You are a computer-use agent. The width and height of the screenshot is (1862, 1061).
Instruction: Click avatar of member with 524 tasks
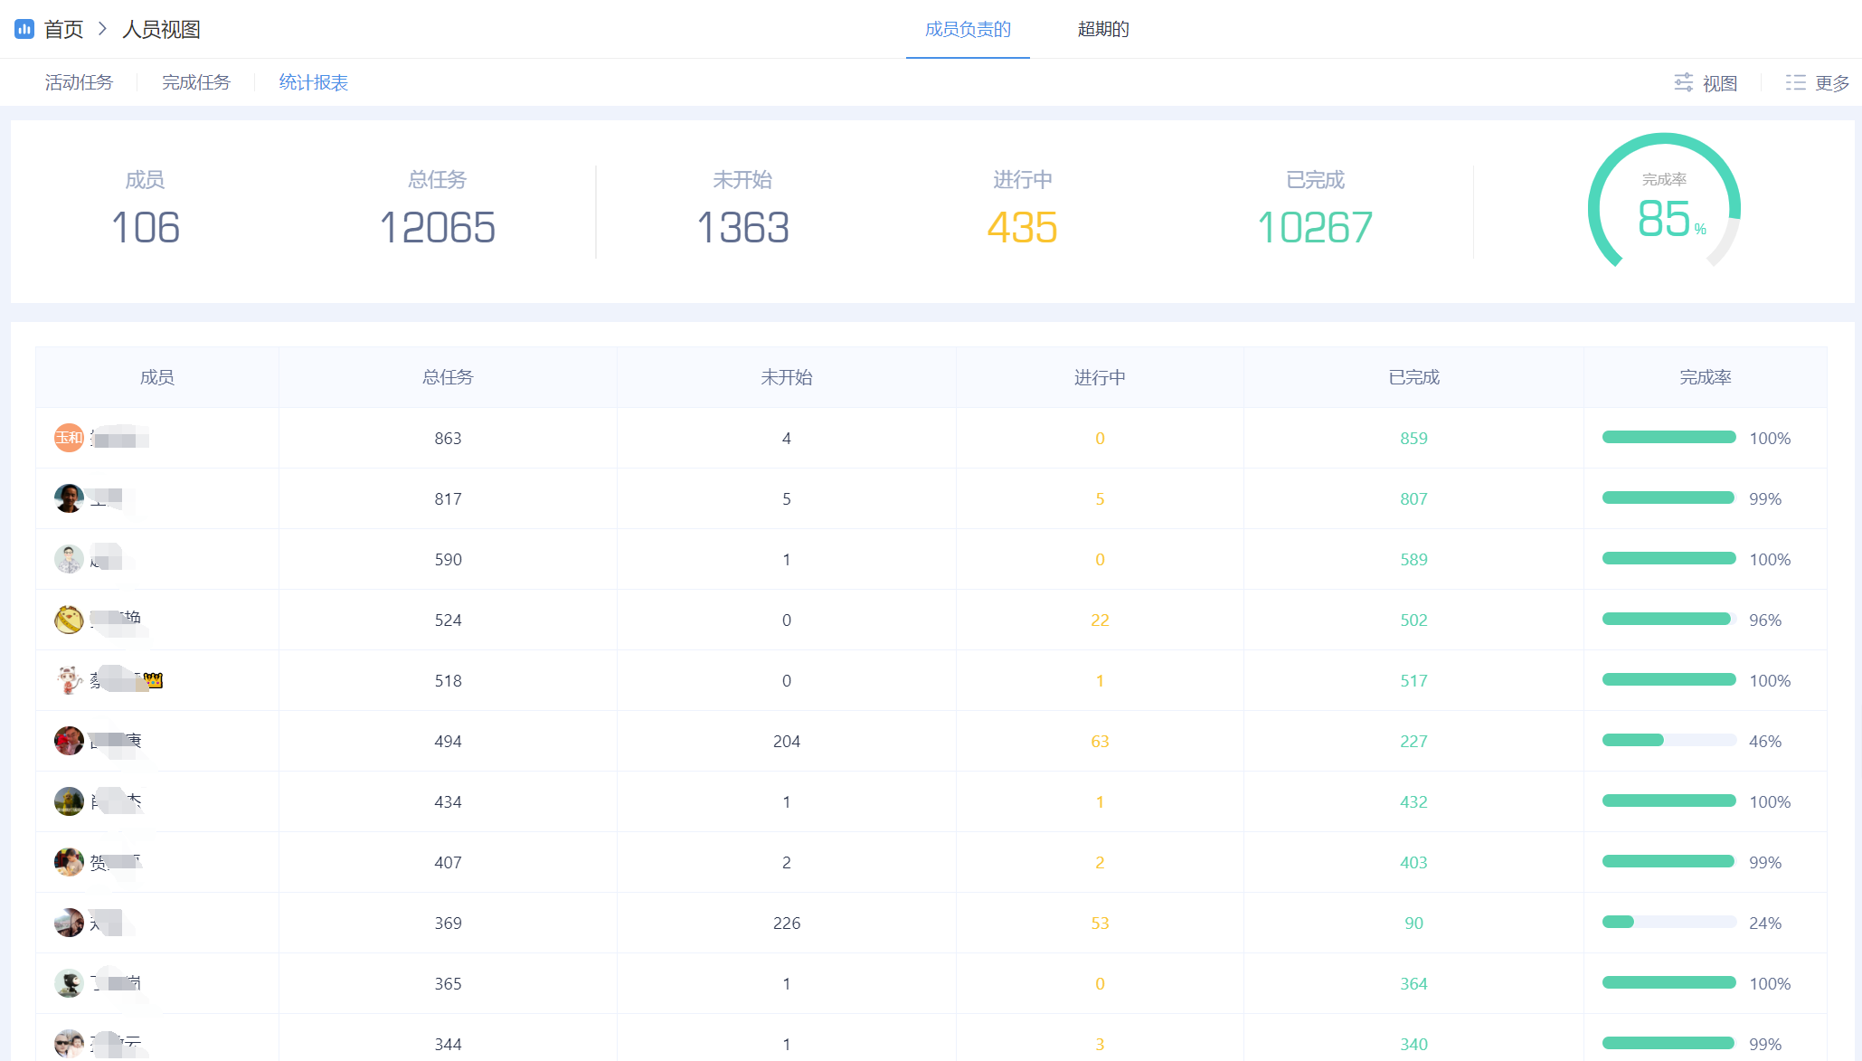coord(69,620)
